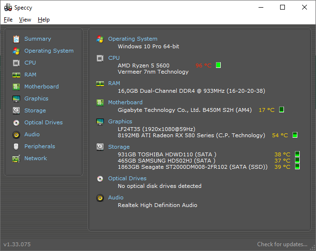
Task: Click the Optical Drives disc icon in summary panel
Action: coord(100,179)
